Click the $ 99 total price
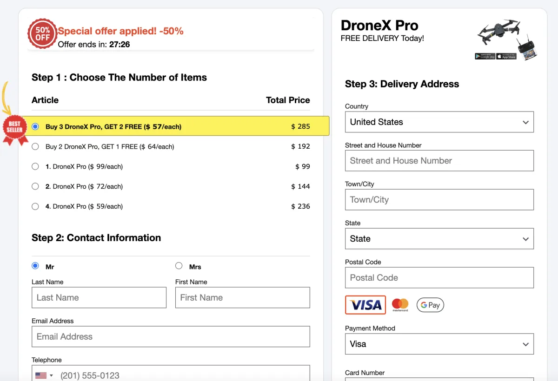This screenshot has width=558, height=381. (x=303, y=166)
